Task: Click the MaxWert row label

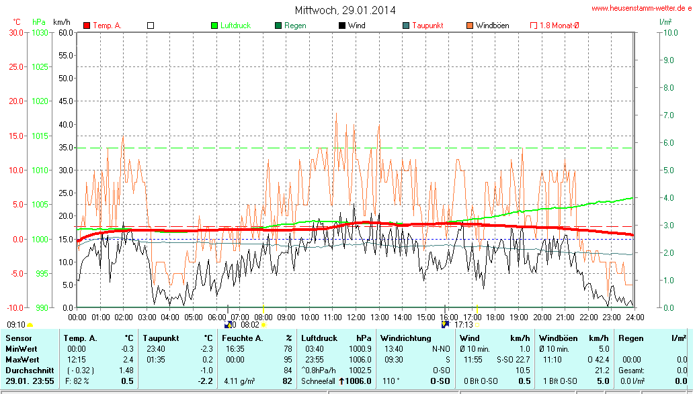Action: tap(22, 360)
